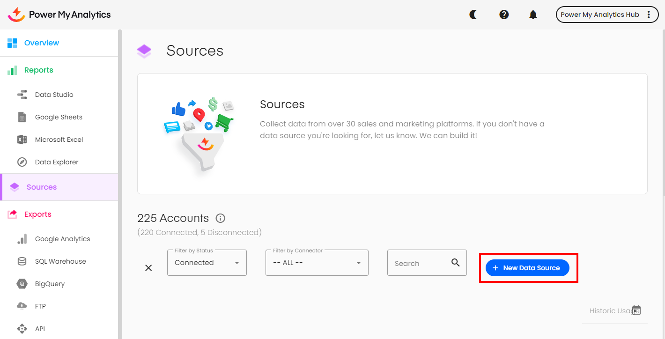
Task: Go to Overview in the sidebar
Action: [x=42, y=43]
